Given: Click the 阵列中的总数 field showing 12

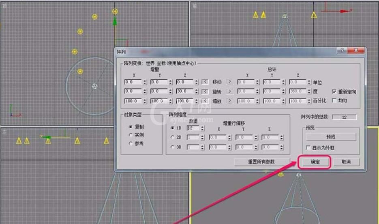Looking at the screenshot, I should [345, 117].
